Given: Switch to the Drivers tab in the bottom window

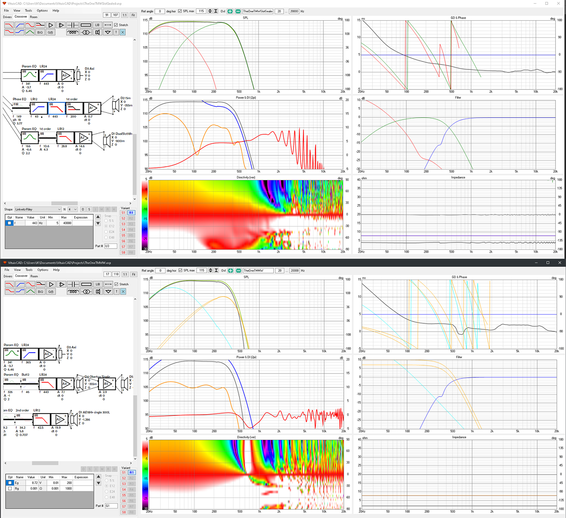Looking at the screenshot, I should pyautogui.click(x=8, y=276).
